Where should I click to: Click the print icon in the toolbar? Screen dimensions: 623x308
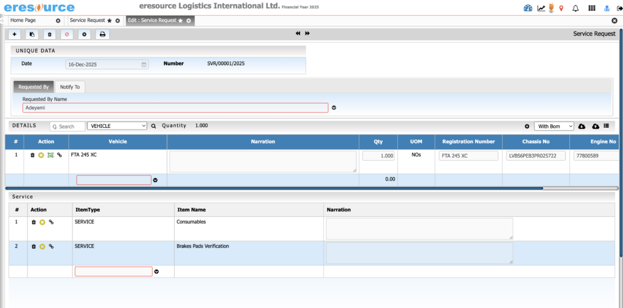click(x=102, y=34)
